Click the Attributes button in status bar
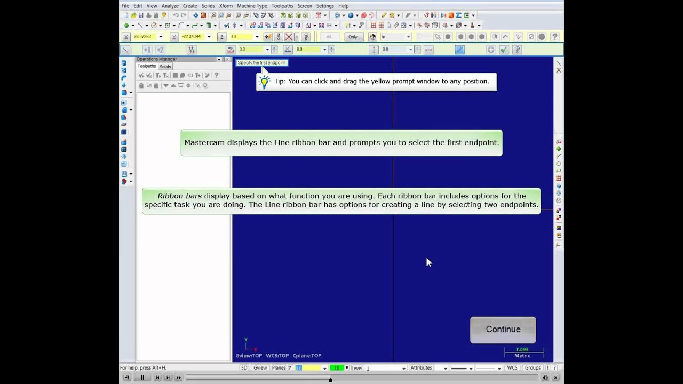 [421, 368]
